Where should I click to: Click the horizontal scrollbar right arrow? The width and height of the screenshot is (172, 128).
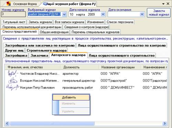click(165, 124)
